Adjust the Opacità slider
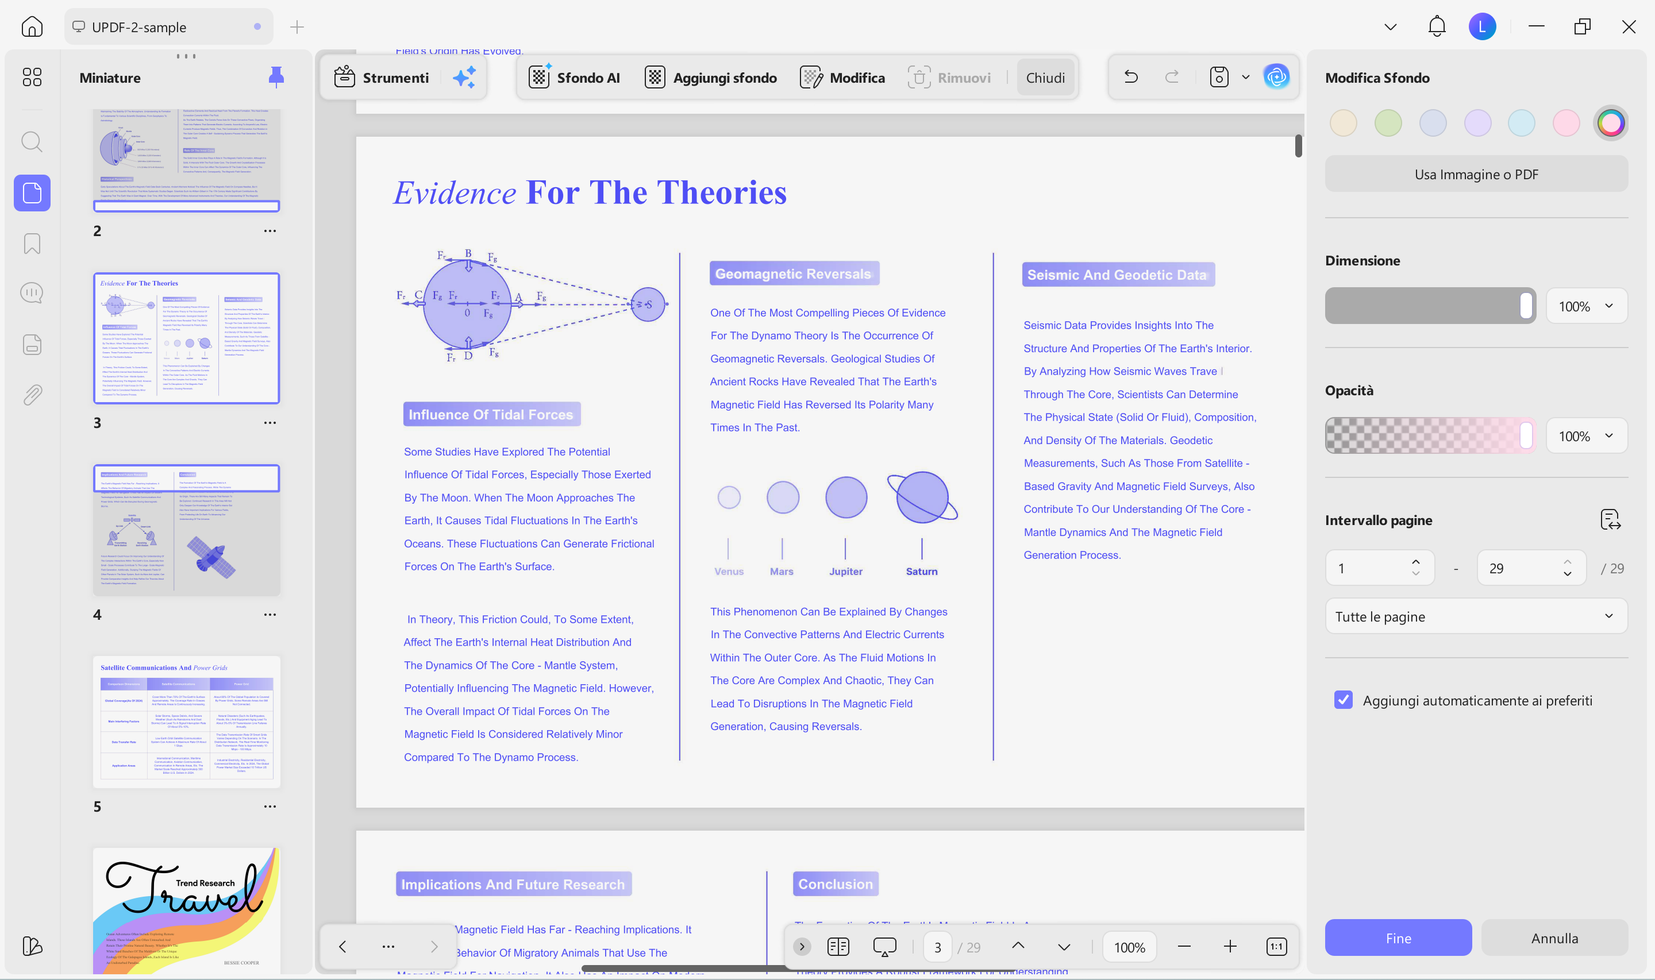This screenshot has width=1655, height=980. [x=1430, y=436]
